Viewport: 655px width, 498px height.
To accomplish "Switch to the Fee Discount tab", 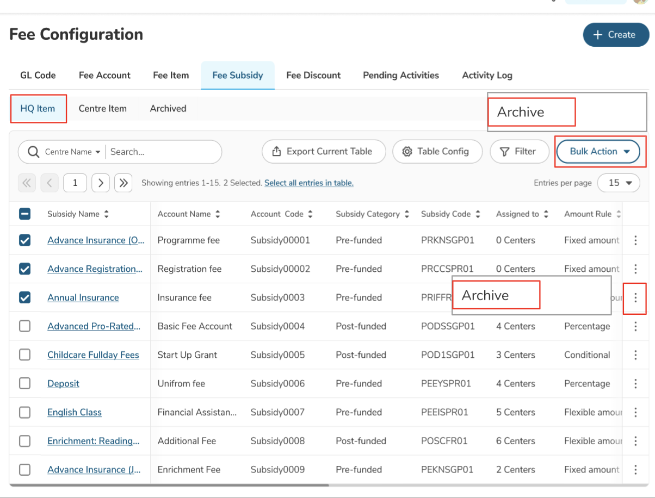I will click(313, 76).
